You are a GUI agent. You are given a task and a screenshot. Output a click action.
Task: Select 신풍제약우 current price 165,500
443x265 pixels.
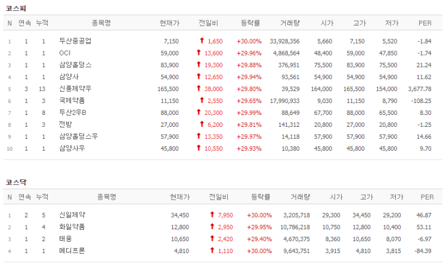[168, 89]
